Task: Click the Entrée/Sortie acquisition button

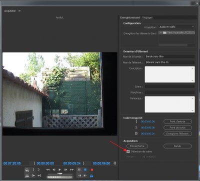Action: coord(137,146)
